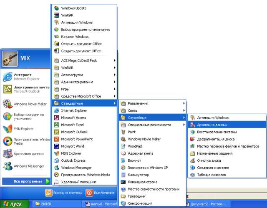Click the Калькулятор icon
267x208 pixels.
[x=123, y=175]
